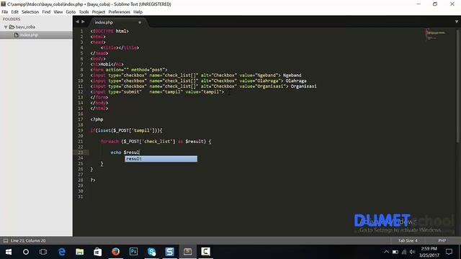
Task: Select the bayu_coba folder in sidebar
Action: click(25, 27)
